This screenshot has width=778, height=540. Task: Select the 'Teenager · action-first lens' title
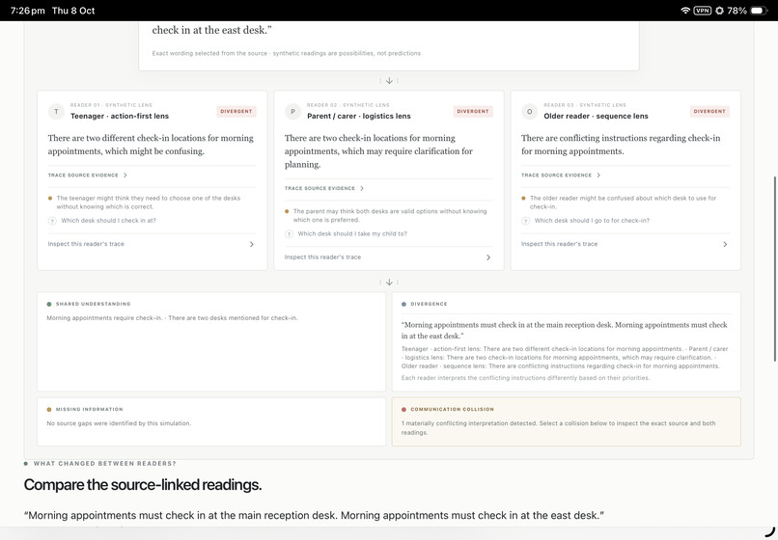pyautogui.click(x=120, y=116)
